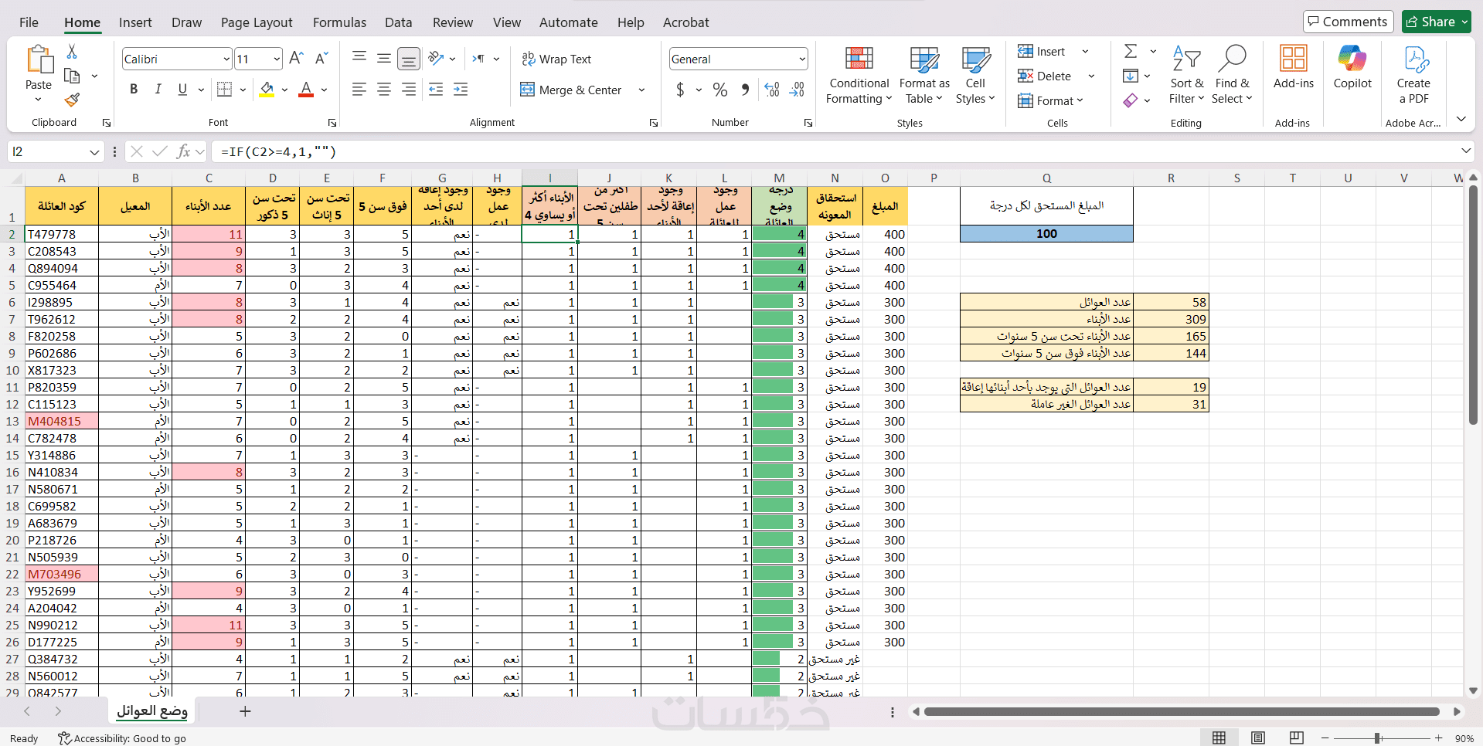Screen dimensions: 1483x746
Task: Open Conditional Formatting dropdown
Action: coord(859,74)
